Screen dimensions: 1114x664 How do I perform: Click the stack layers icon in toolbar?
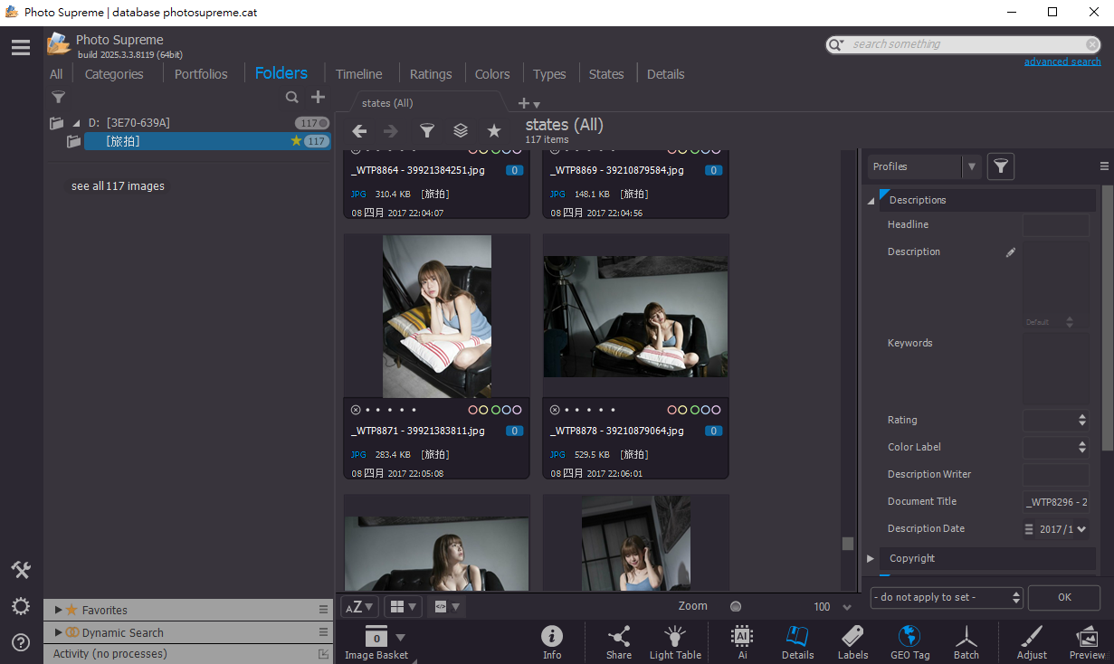[x=461, y=131]
